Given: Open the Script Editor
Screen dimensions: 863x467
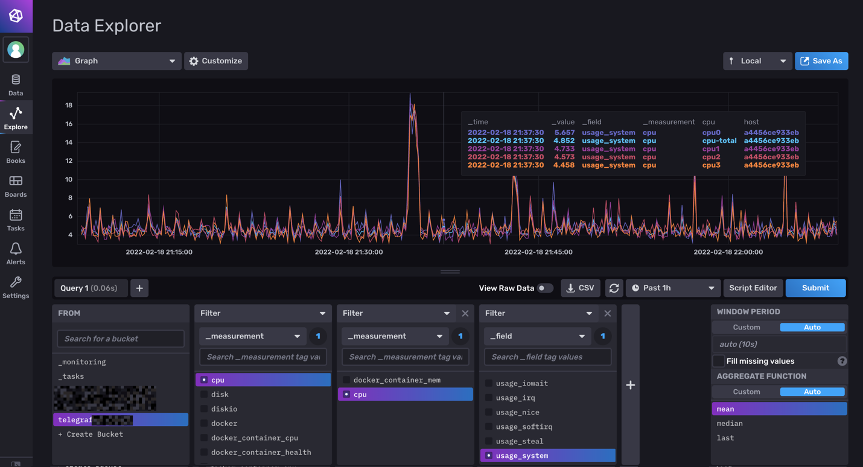Looking at the screenshot, I should click(753, 288).
